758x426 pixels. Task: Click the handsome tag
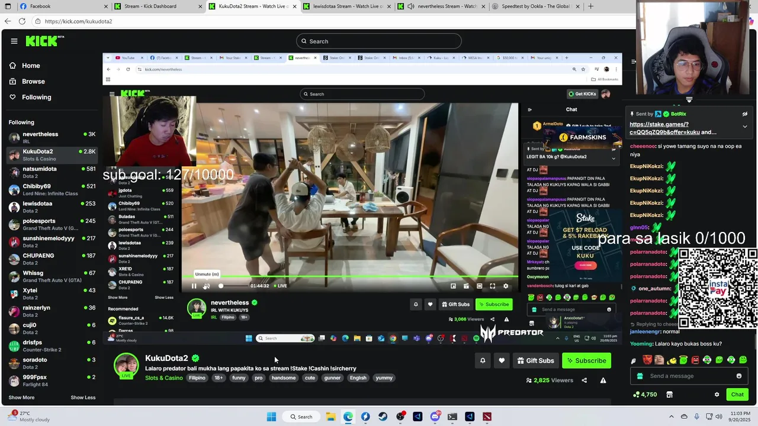pyautogui.click(x=284, y=378)
